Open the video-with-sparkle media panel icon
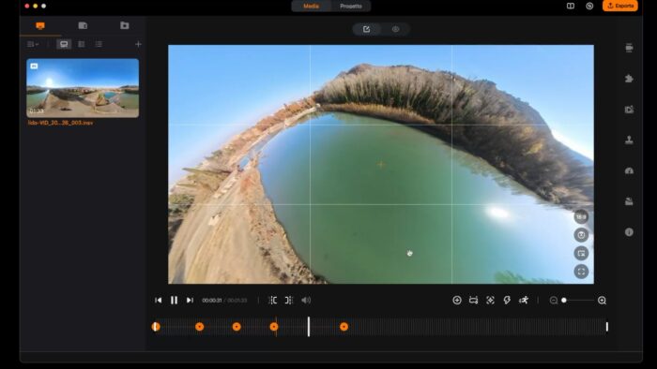The image size is (657, 369). tap(629, 109)
